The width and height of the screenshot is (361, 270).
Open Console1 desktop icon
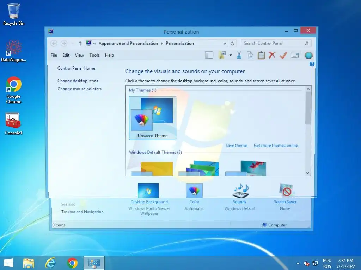(14, 123)
